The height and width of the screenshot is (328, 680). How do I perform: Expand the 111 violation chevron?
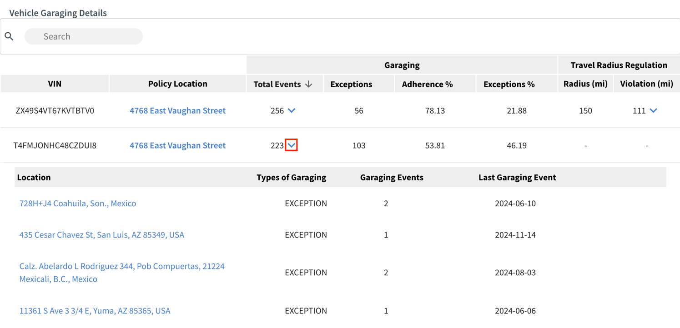[653, 110]
